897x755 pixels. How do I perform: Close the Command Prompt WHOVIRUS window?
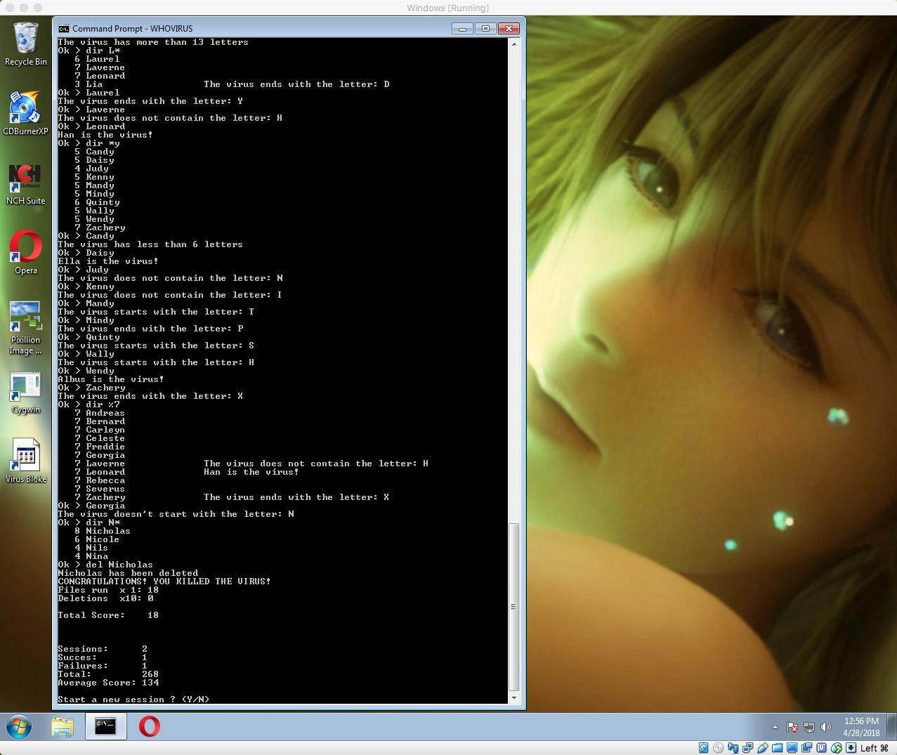(509, 29)
